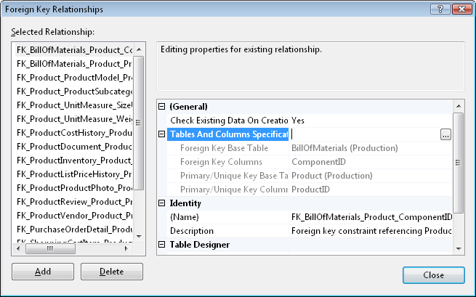Click the (Name) value field
Image resolution: width=476 pixels, height=297 pixels.
click(371, 217)
